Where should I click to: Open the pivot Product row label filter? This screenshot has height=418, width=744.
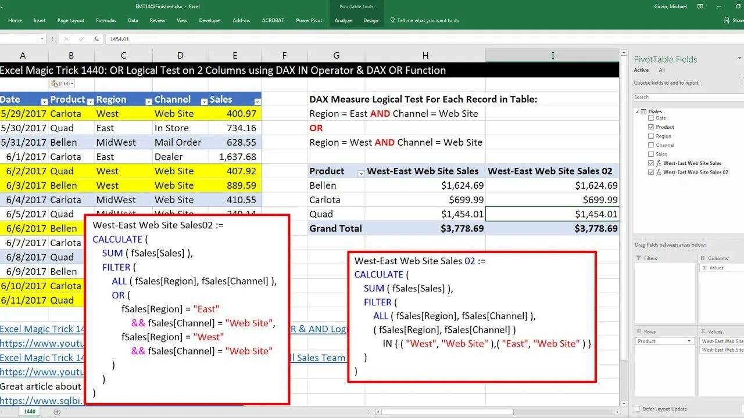361,173
